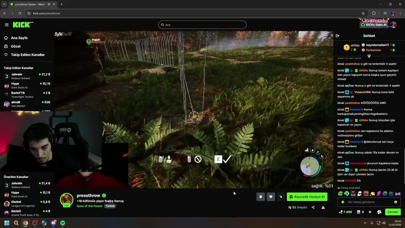Open recommended channel Elwind
This screenshot has height=228, width=405.
27,204
